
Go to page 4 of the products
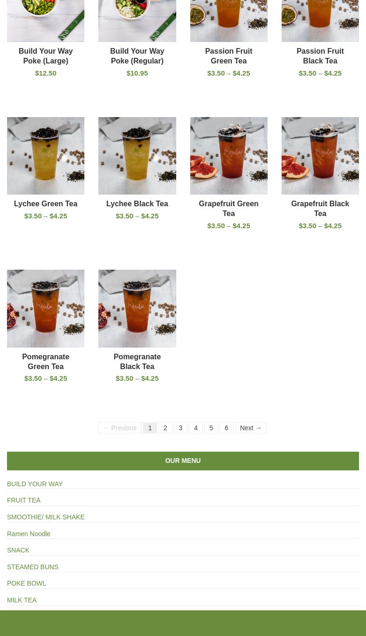pyautogui.click(x=196, y=428)
